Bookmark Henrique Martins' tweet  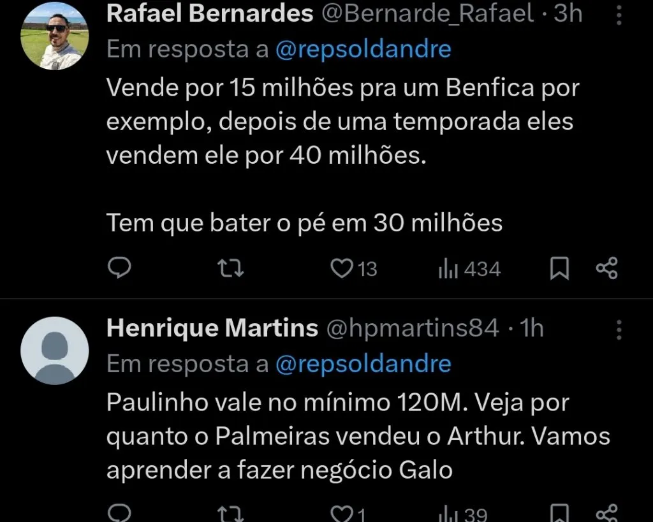(x=559, y=513)
